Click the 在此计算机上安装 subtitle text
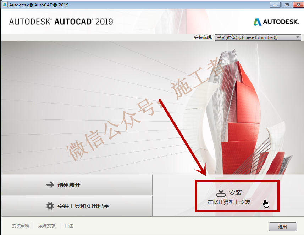Image resolution: width=304 pixels, height=235 pixels. (x=229, y=202)
